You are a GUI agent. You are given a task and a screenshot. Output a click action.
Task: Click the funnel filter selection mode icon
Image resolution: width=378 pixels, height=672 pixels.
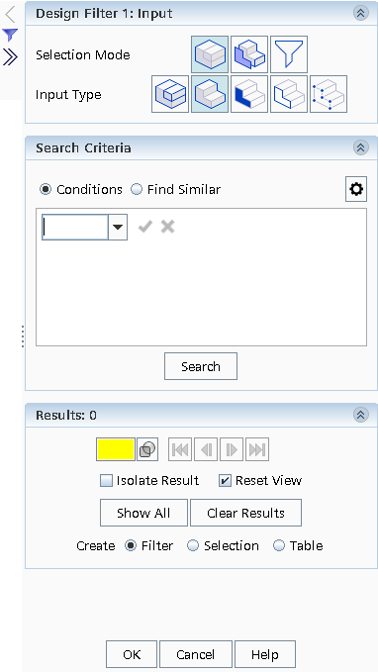[289, 54]
